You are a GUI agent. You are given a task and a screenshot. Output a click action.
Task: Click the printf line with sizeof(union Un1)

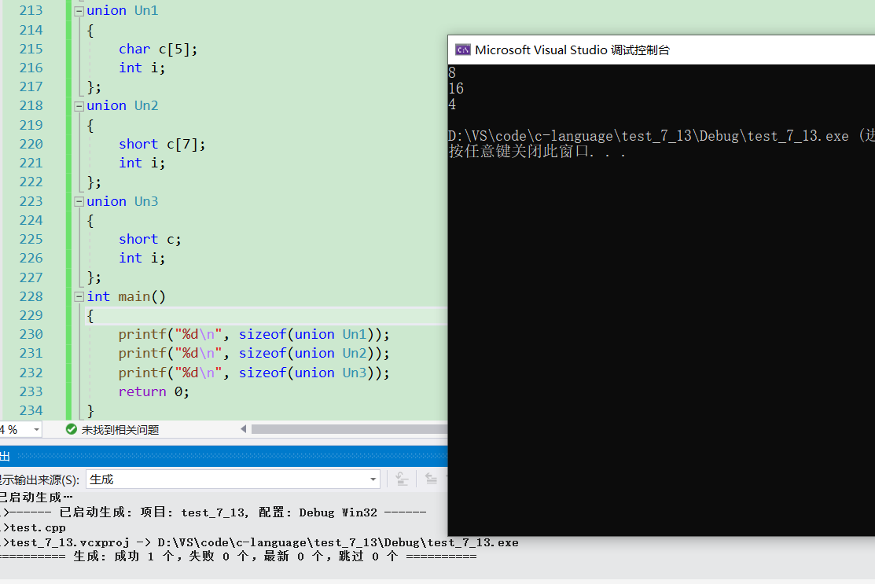pyautogui.click(x=254, y=335)
